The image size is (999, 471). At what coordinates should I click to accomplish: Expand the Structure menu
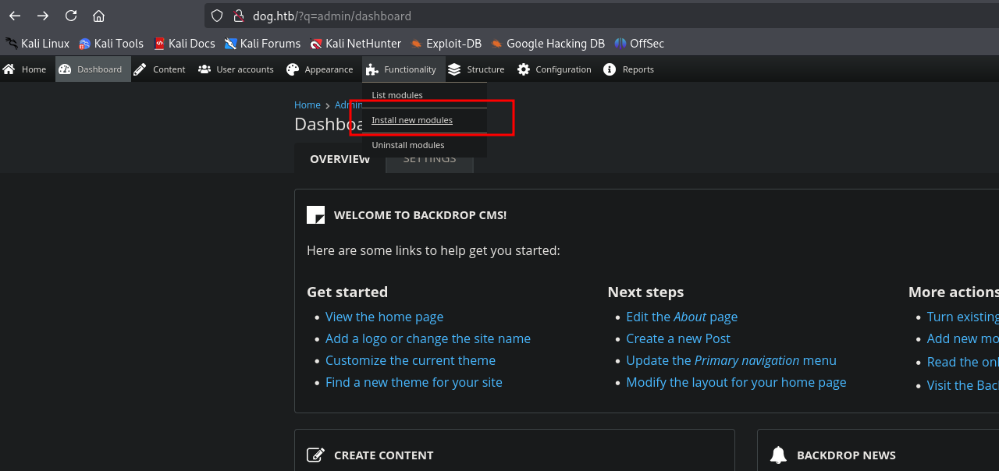point(476,69)
